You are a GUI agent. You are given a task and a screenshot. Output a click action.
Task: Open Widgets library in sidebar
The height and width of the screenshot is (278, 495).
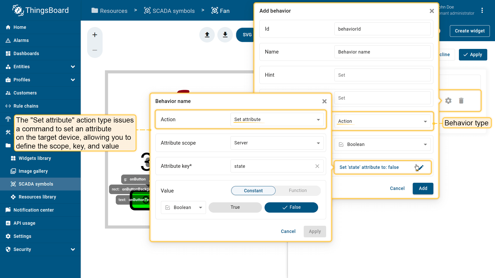pyautogui.click(x=35, y=158)
